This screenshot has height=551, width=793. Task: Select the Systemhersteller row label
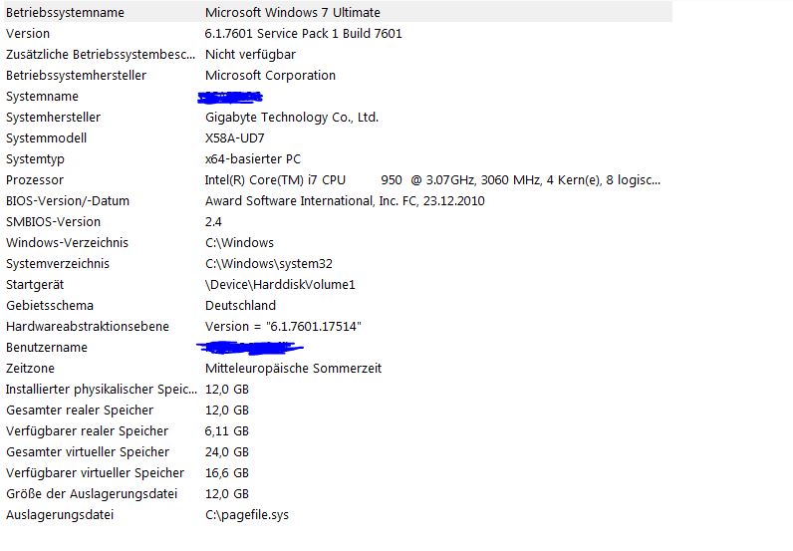click(53, 118)
